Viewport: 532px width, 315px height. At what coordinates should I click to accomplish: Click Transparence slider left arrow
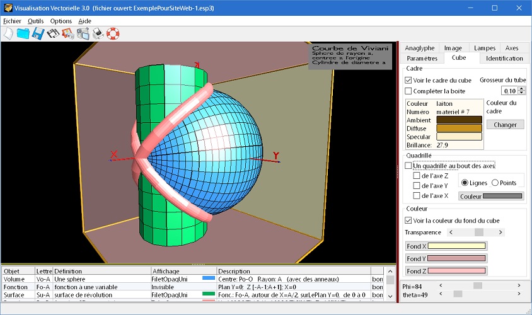[x=451, y=232]
